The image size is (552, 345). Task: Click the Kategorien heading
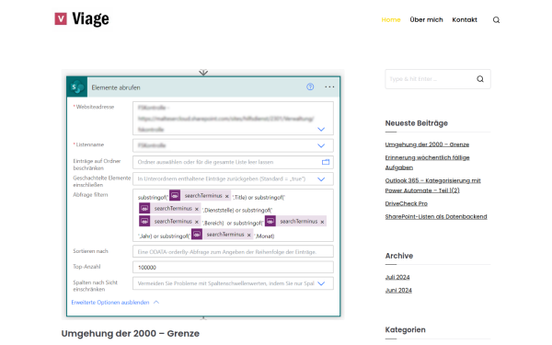pyautogui.click(x=405, y=330)
